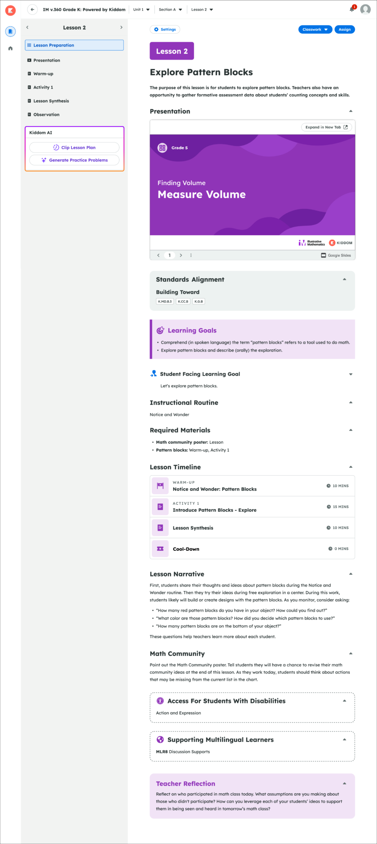The image size is (377, 844).
Task: Collapse the Lesson Narrative section
Action: 351,574
